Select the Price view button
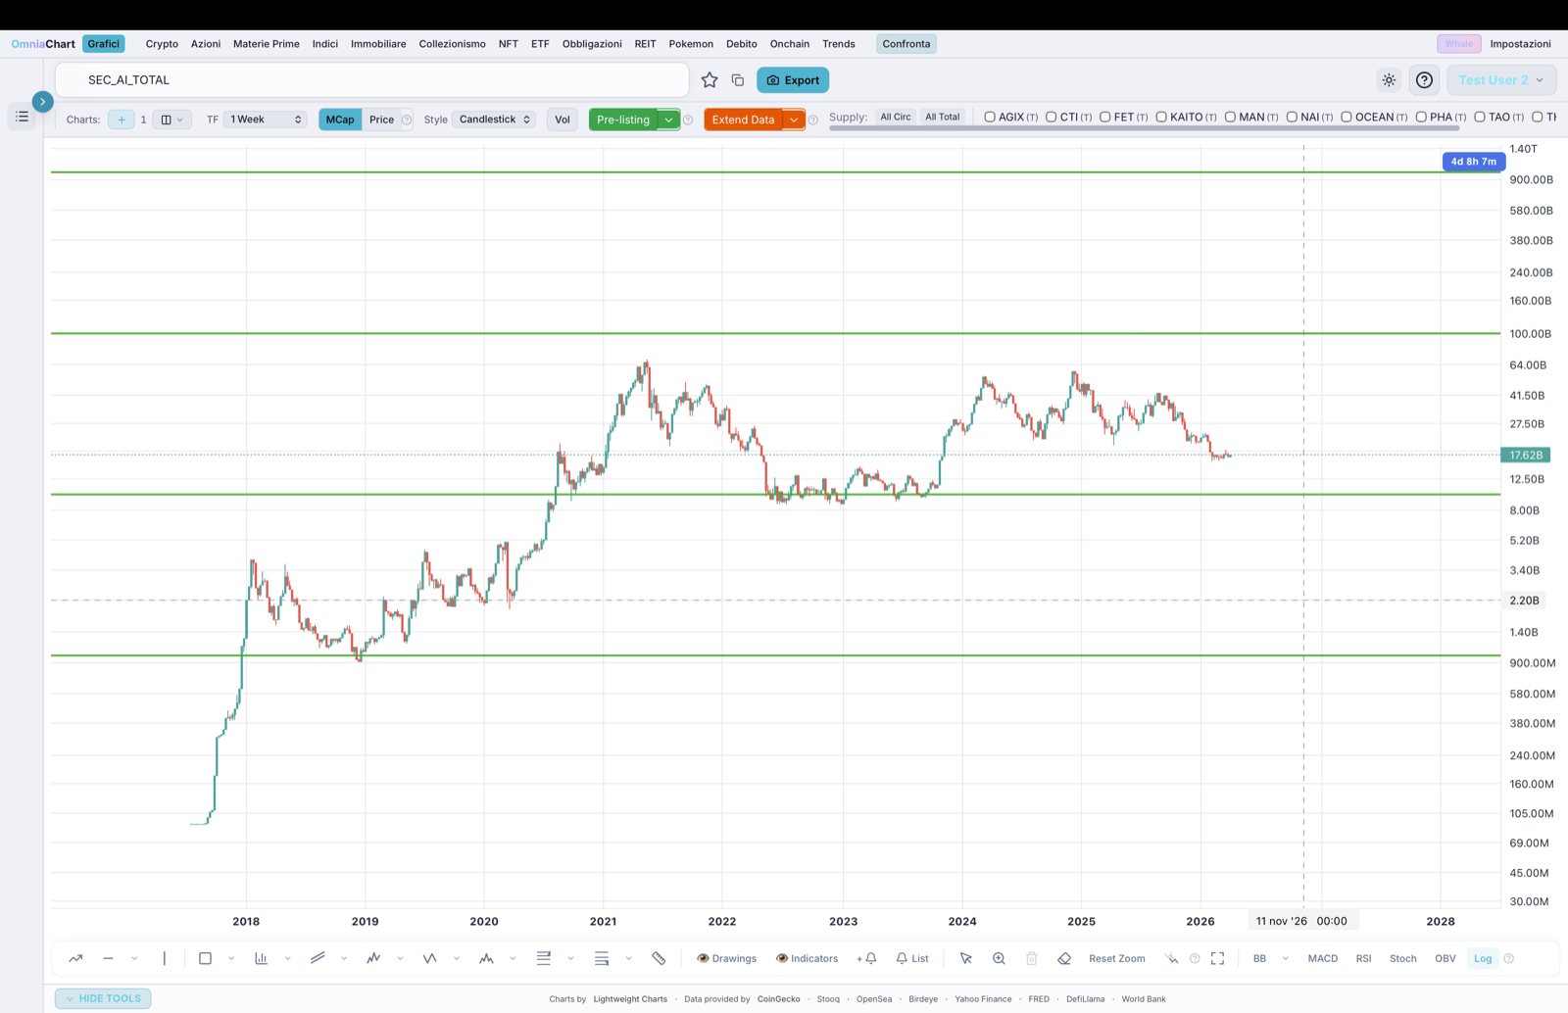 381,120
